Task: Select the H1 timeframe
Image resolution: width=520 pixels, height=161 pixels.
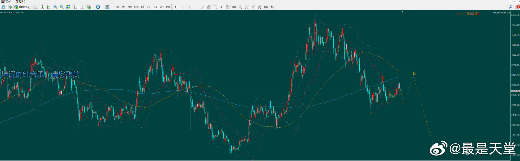Action: click(x=143, y=7)
